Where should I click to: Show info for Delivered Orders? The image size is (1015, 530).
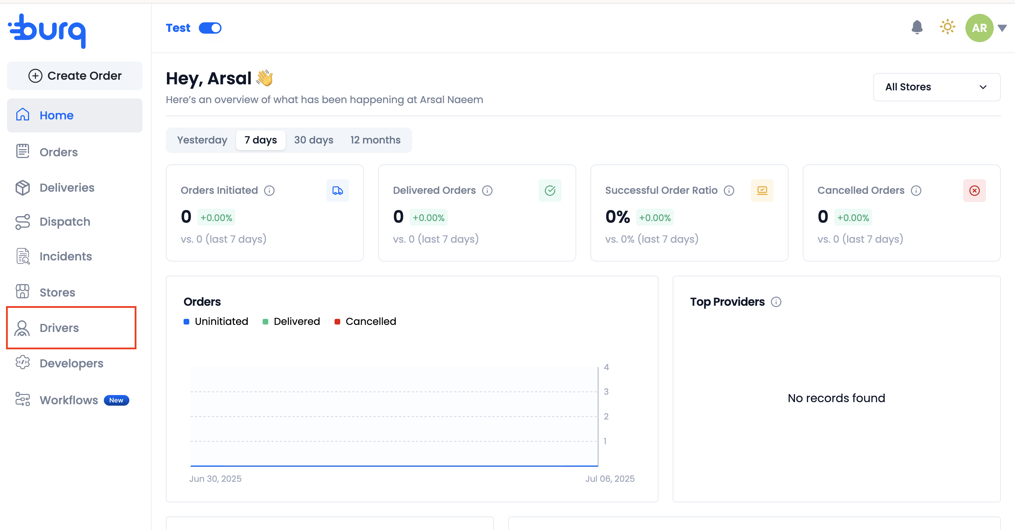click(x=487, y=191)
